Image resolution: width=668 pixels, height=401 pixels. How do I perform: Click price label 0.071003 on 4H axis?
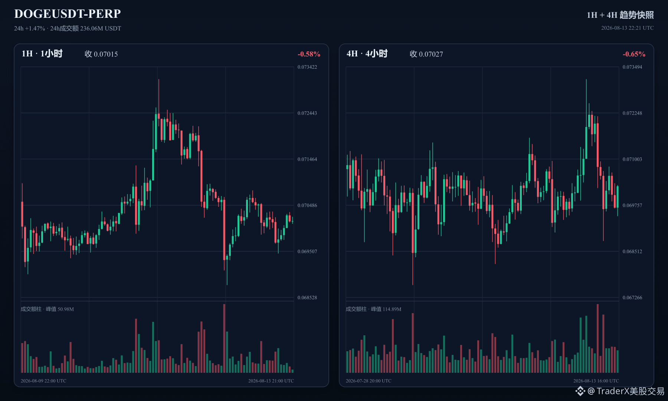632,159
